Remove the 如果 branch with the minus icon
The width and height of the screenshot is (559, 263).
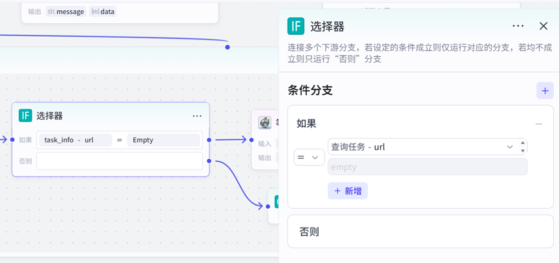[x=539, y=124]
